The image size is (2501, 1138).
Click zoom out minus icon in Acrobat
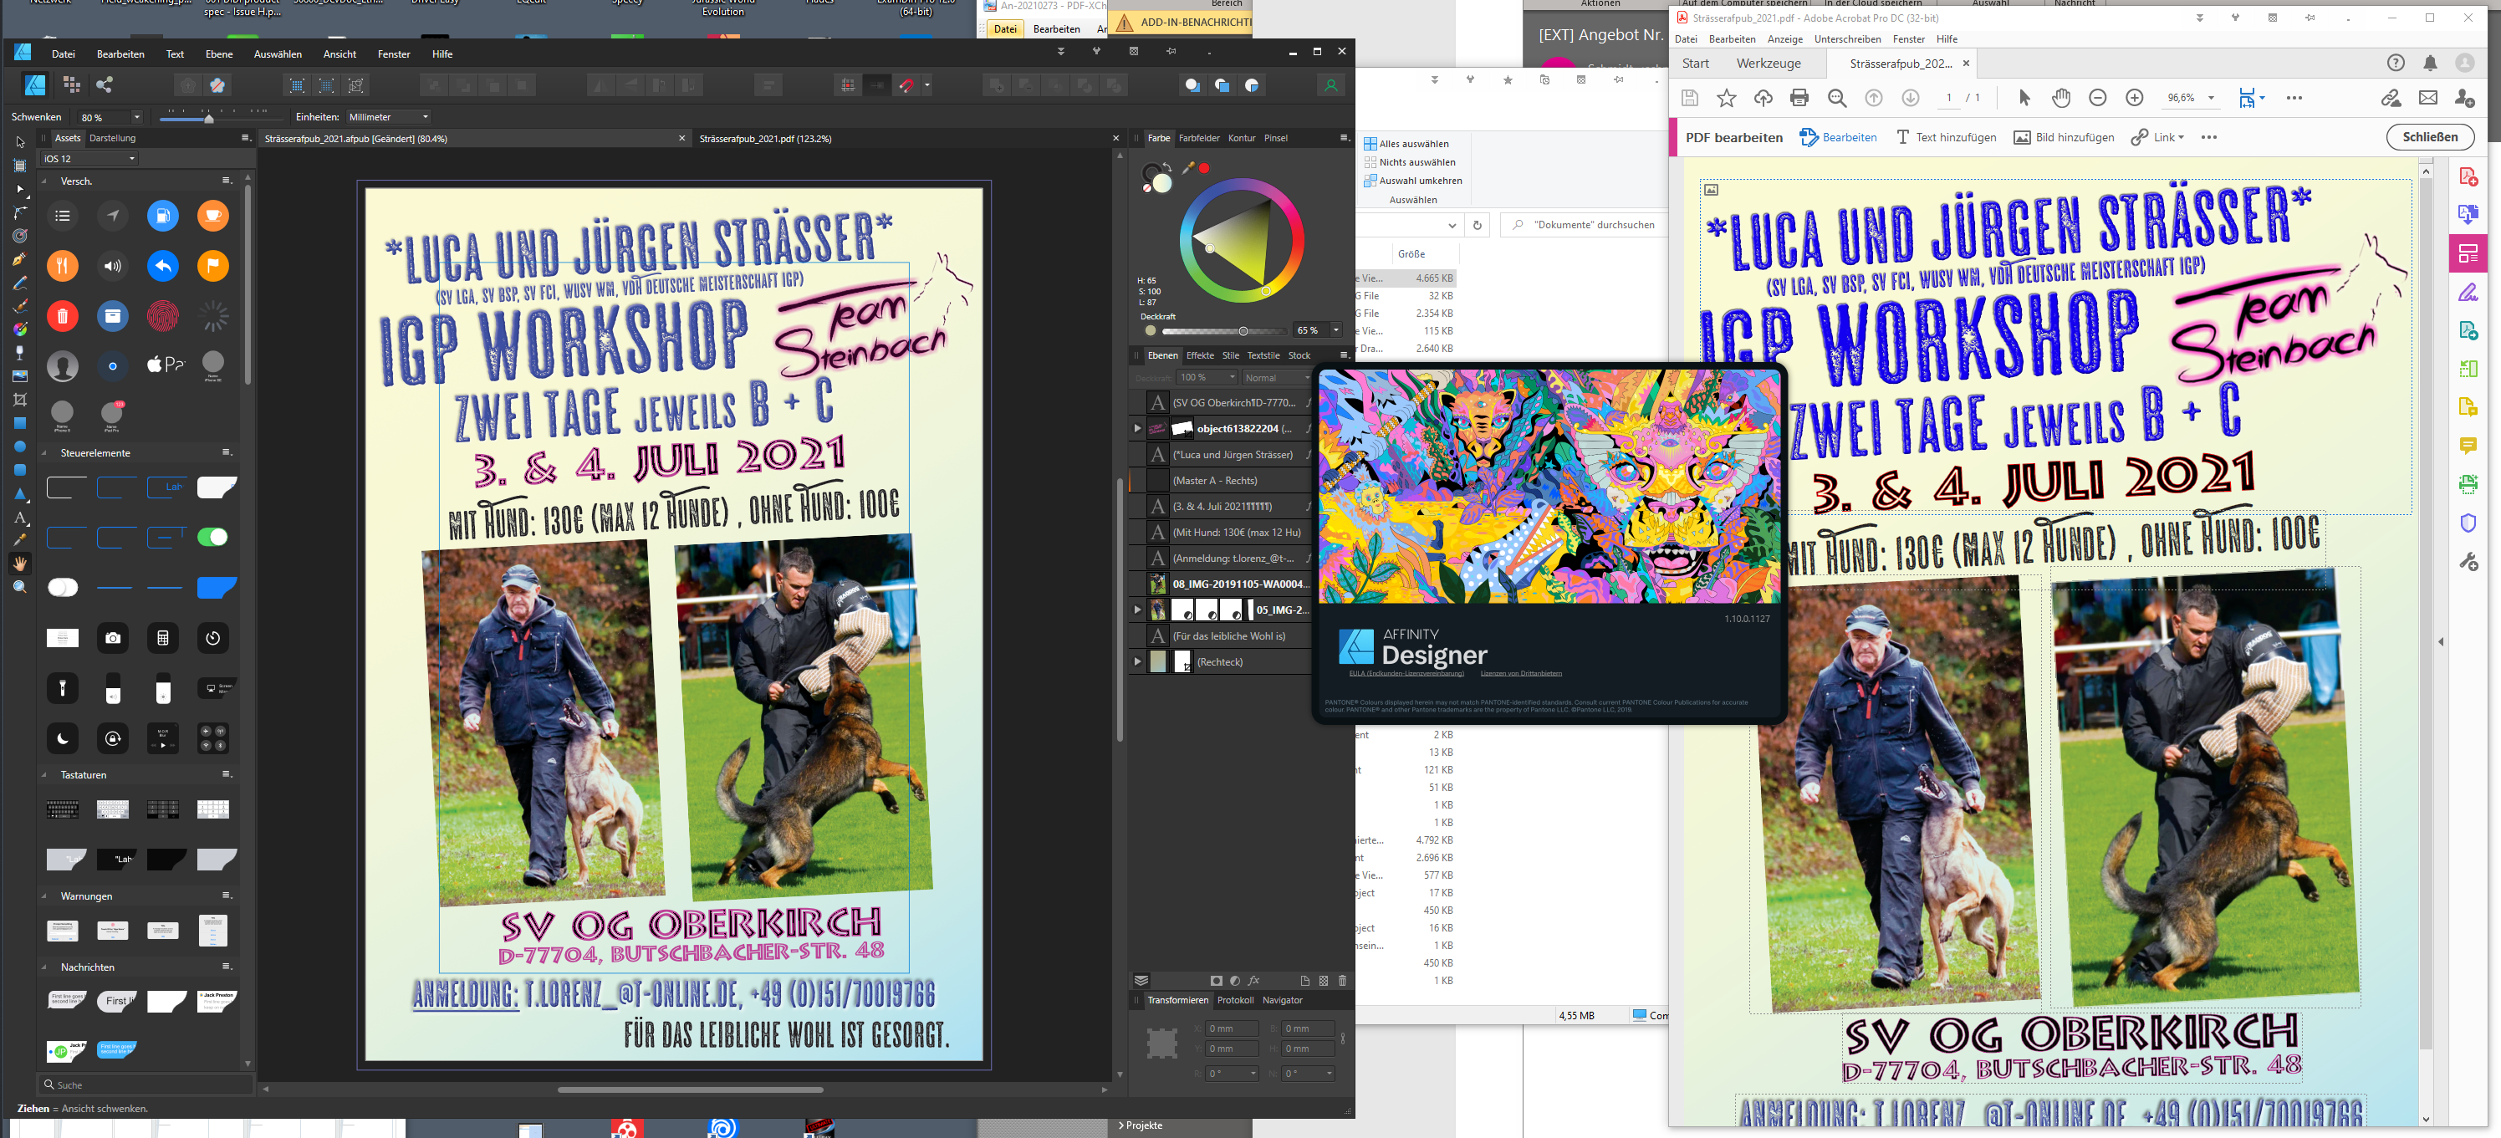point(2098,97)
